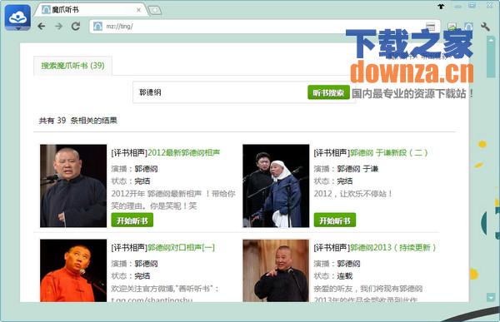Screen dimensions: 500x322
Task: Click the 听书搜索 search button
Action: 328,92
